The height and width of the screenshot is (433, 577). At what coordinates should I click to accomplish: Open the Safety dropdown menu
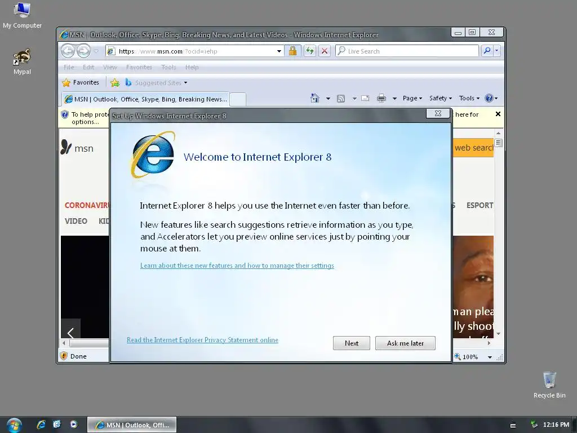[x=440, y=98]
